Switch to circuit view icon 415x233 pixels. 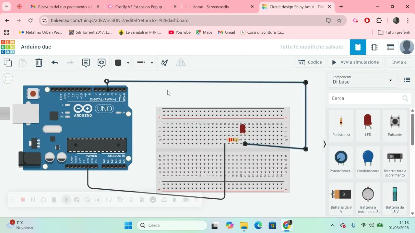pyautogui.click(x=358, y=47)
